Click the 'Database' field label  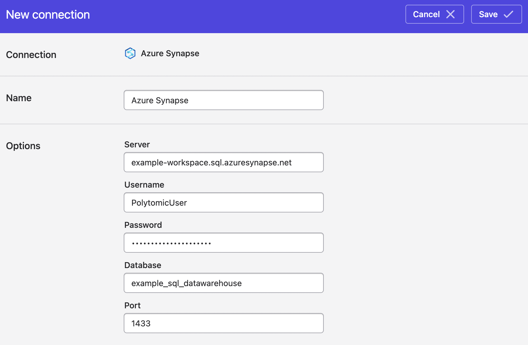click(x=143, y=265)
